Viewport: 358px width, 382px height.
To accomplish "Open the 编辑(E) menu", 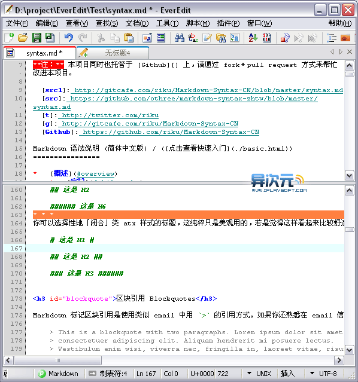I will [47, 23].
